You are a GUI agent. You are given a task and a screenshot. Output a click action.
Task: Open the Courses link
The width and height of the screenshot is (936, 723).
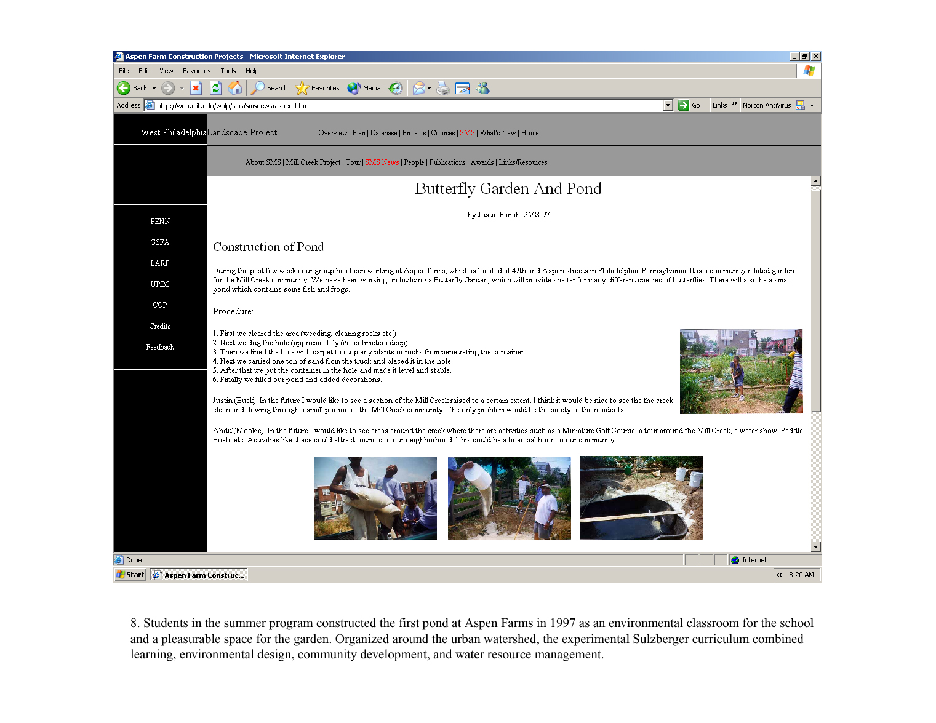(443, 133)
